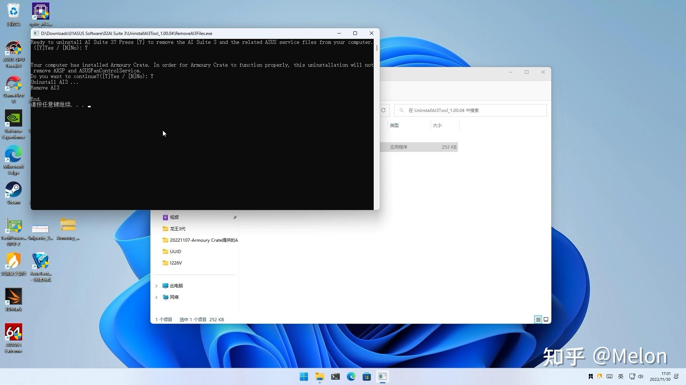Sort by the 大小 column header
The width and height of the screenshot is (686, 385).
tap(437, 125)
